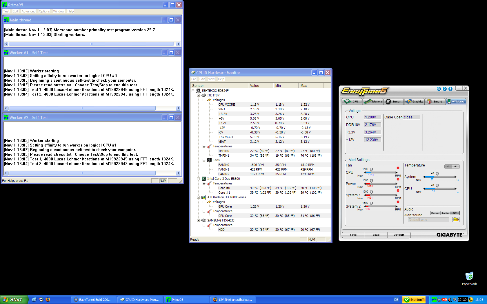Click the Main thread window icon

[6, 20]
